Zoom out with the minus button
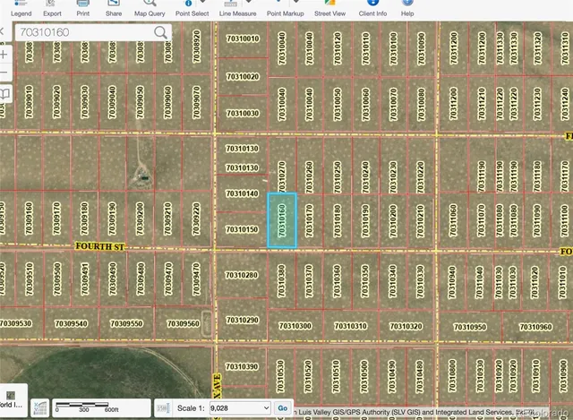Image resolution: width=573 pixels, height=420 pixels. pyautogui.click(x=4, y=72)
